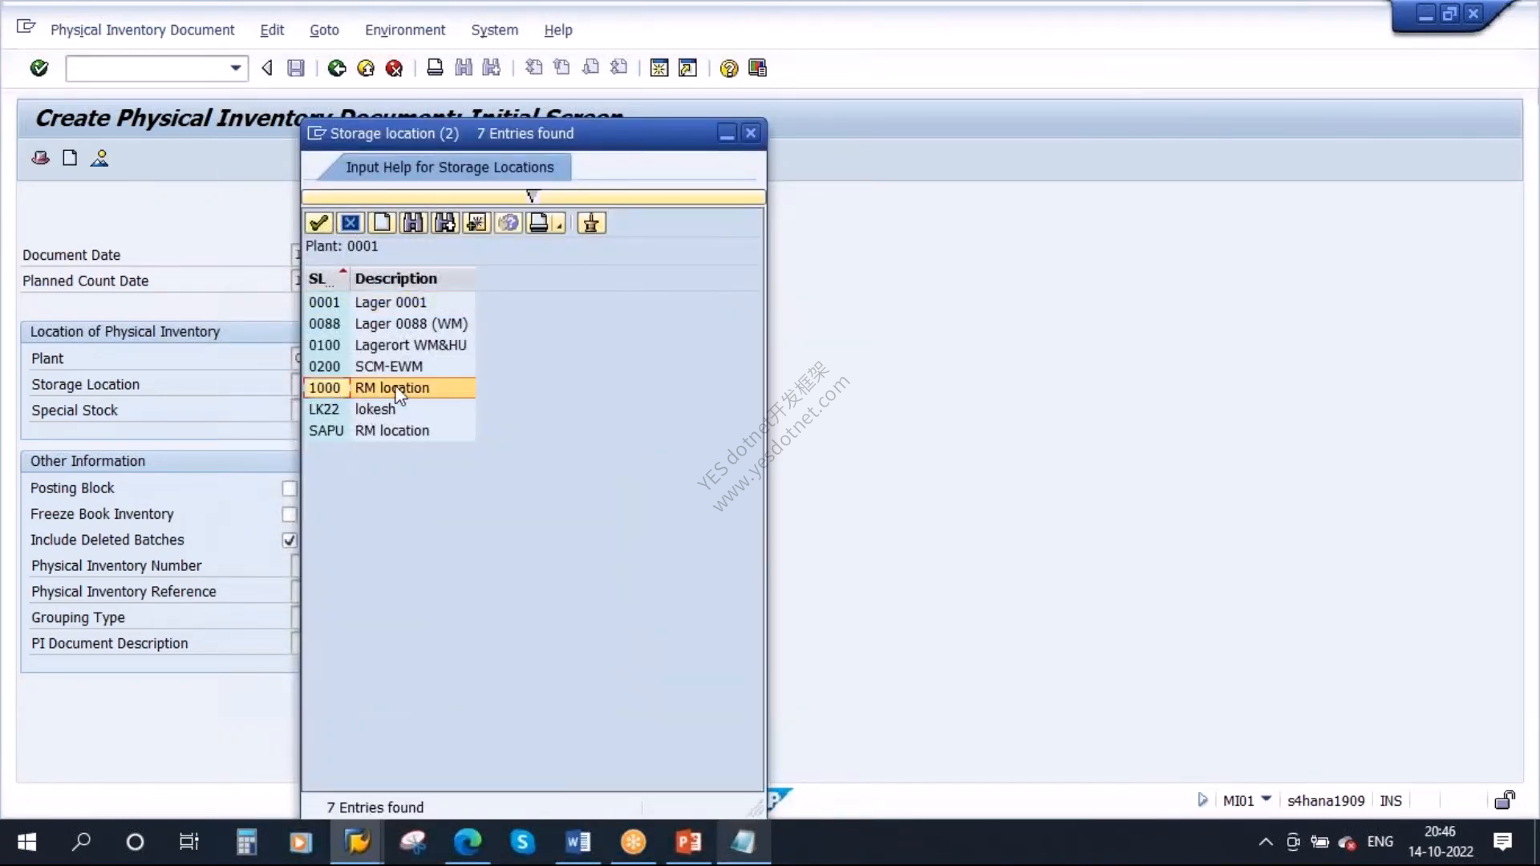Screen dimensions: 1540x866
Task: Expand the restriction bar arrow in popup
Action: click(x=532, y=196)
